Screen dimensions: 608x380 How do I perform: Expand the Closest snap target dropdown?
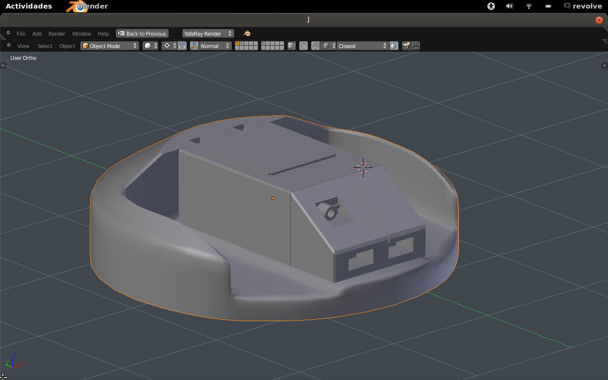coord(362,46)
